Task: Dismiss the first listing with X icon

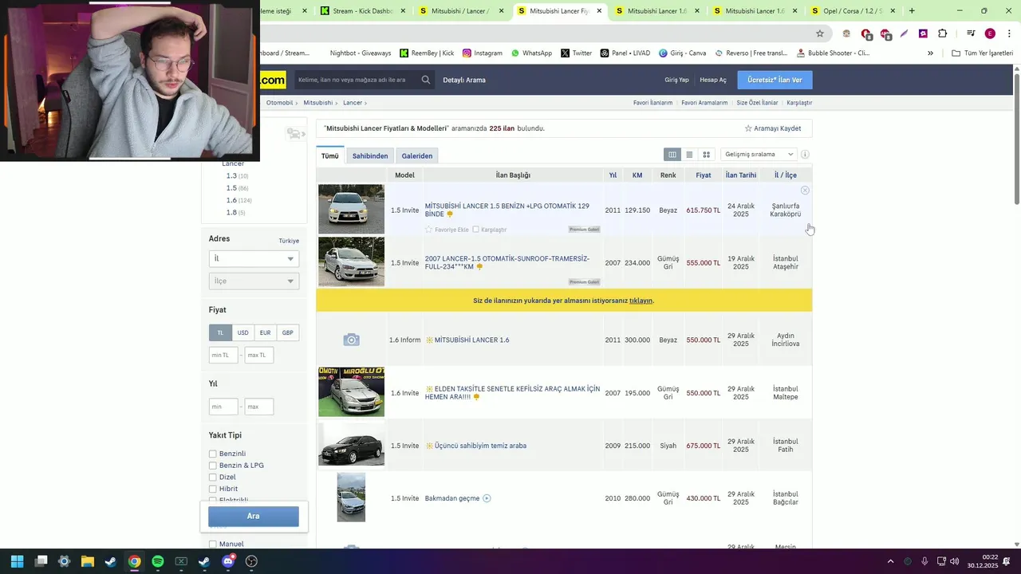Action: pos(805,191)
